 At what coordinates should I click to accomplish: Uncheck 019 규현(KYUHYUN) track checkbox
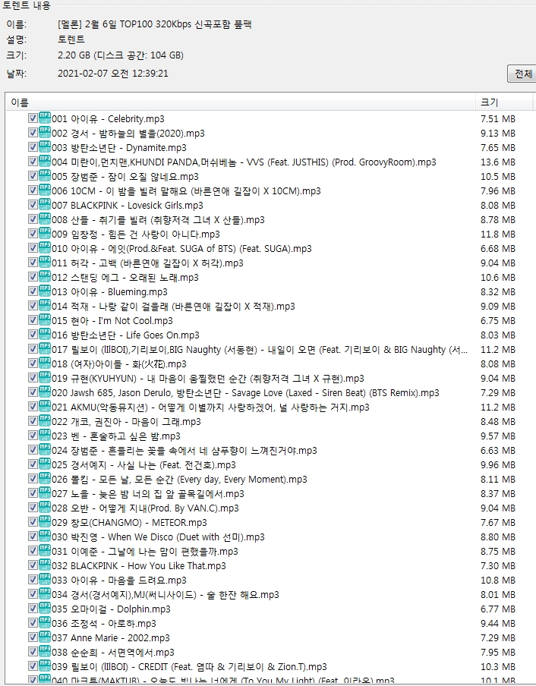pos(33,379)
